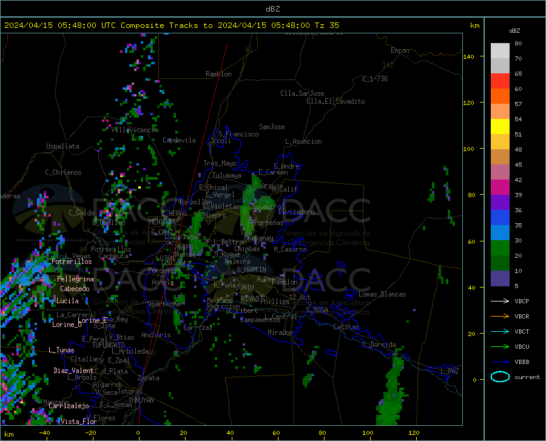Image resolution: width=546 pixels, height=441 pixels.
Task: Click the green VBCU arrow in legend
Action: coord(500,347)
